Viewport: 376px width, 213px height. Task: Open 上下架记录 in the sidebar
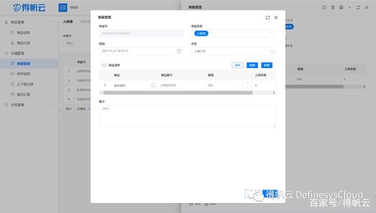pyautogui.click(x=25, y=84)
